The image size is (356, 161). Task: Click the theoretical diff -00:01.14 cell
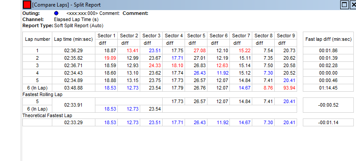[x=328, y=123]
